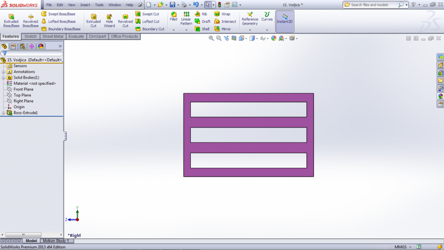Open the DimXpertManager tab icon
The height and width of the screenshot is (250, 444).
click(32, 46)
